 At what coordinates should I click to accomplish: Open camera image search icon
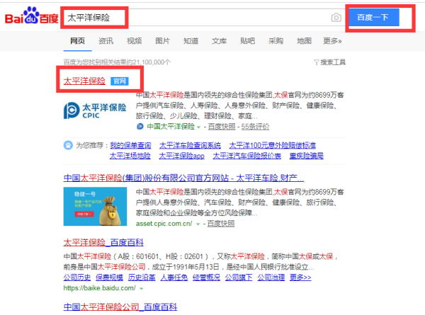coord(336,18)
